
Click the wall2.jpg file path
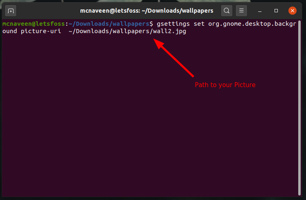tap(127, 31)
